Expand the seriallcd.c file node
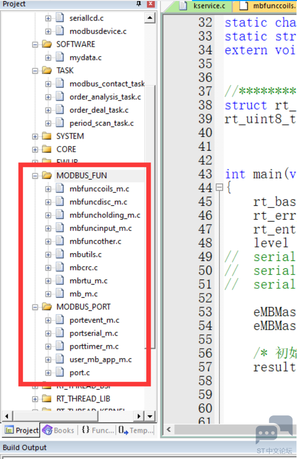 [x=48, y=18]
